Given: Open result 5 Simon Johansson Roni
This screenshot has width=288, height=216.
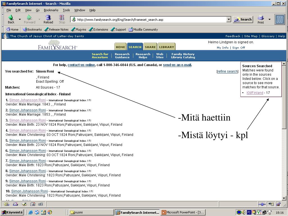Looking at the screenshot, I should tap(28, 141).
